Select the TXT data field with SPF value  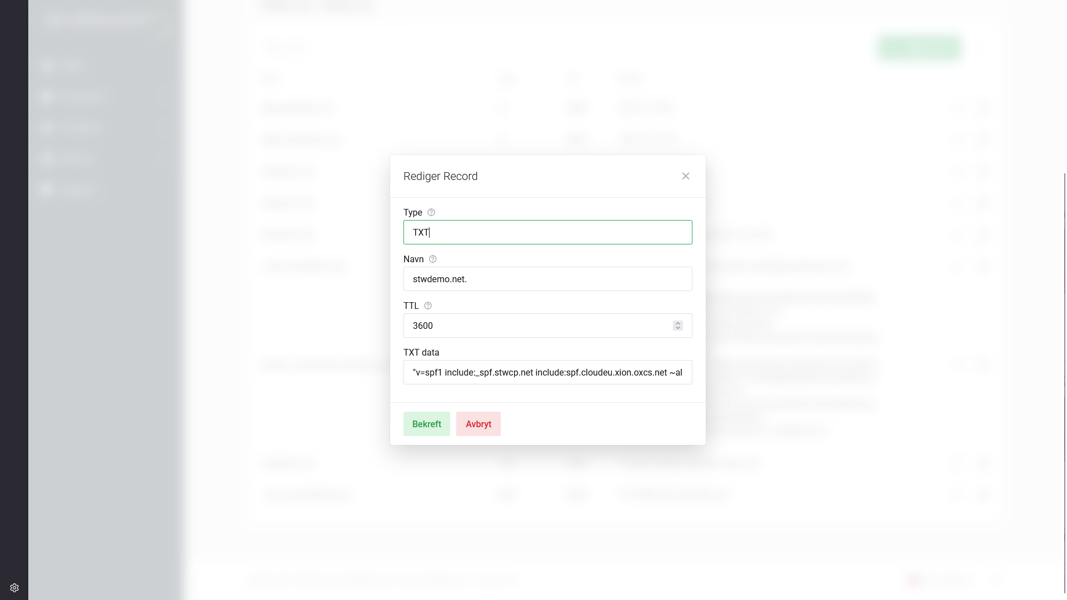tap(547, 372)
